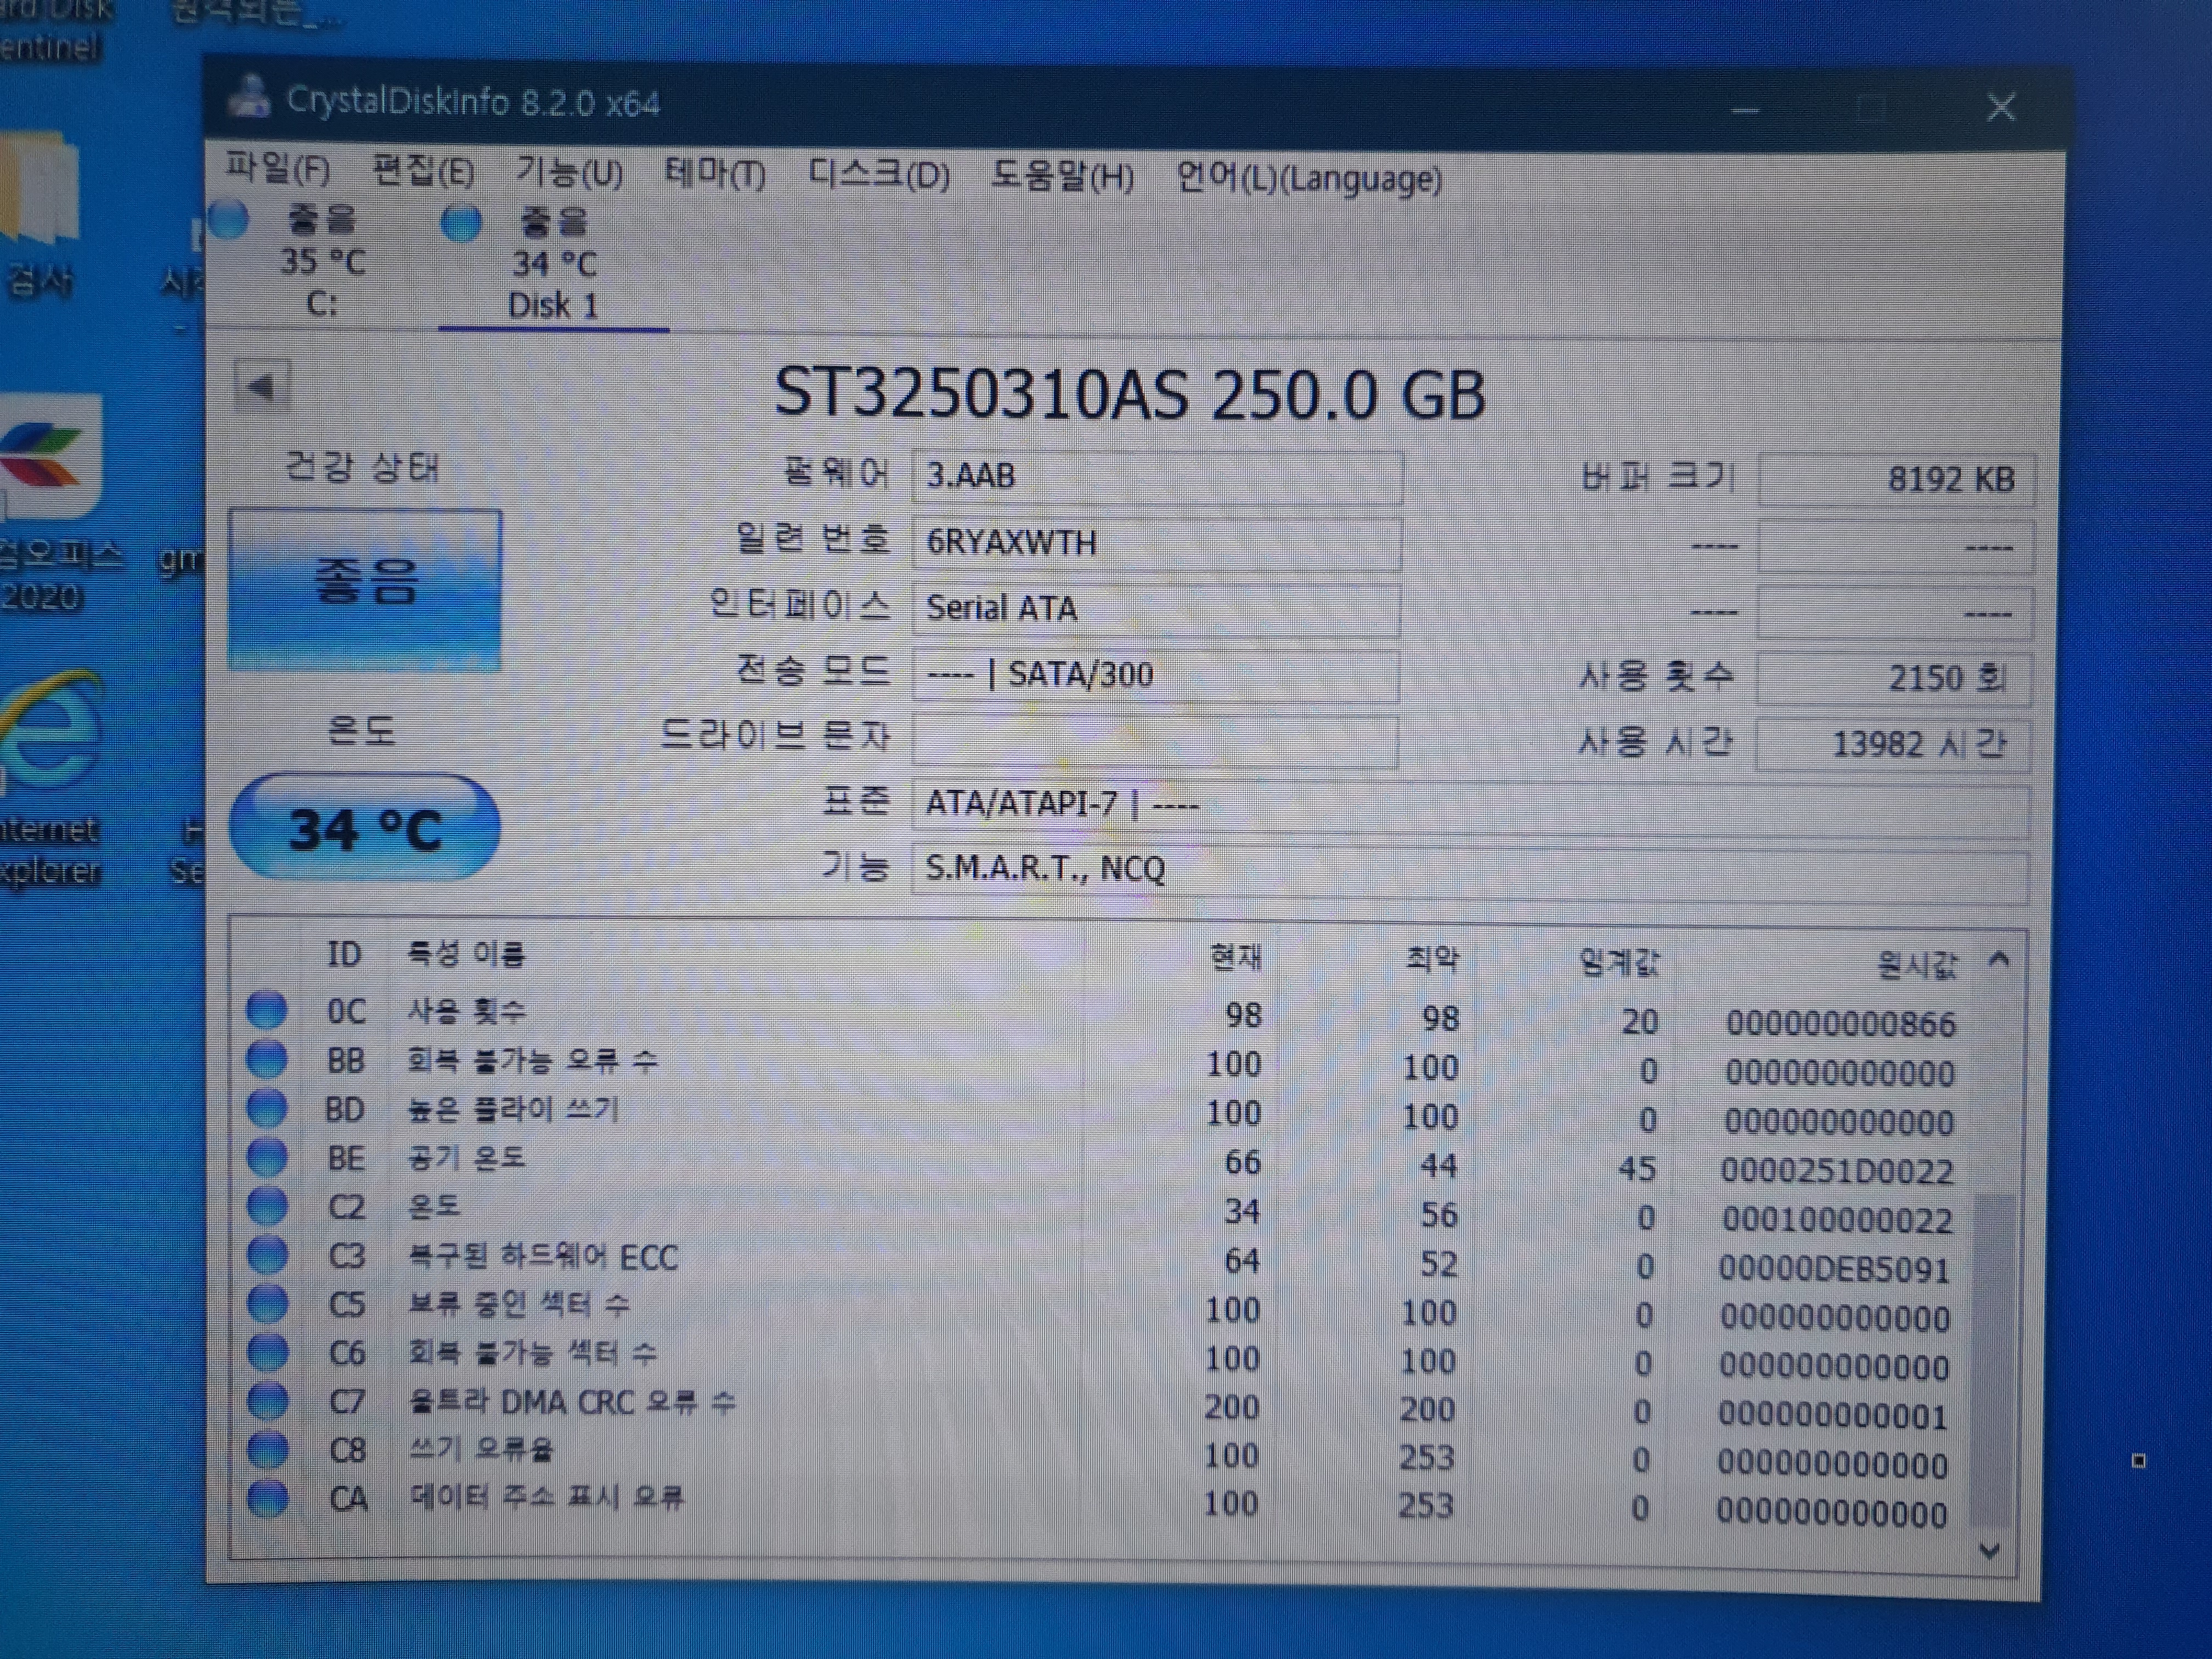Click the status dot for attribute C6
The height and width of the screenshot is (1659, 2212).
coord(268,1353)
